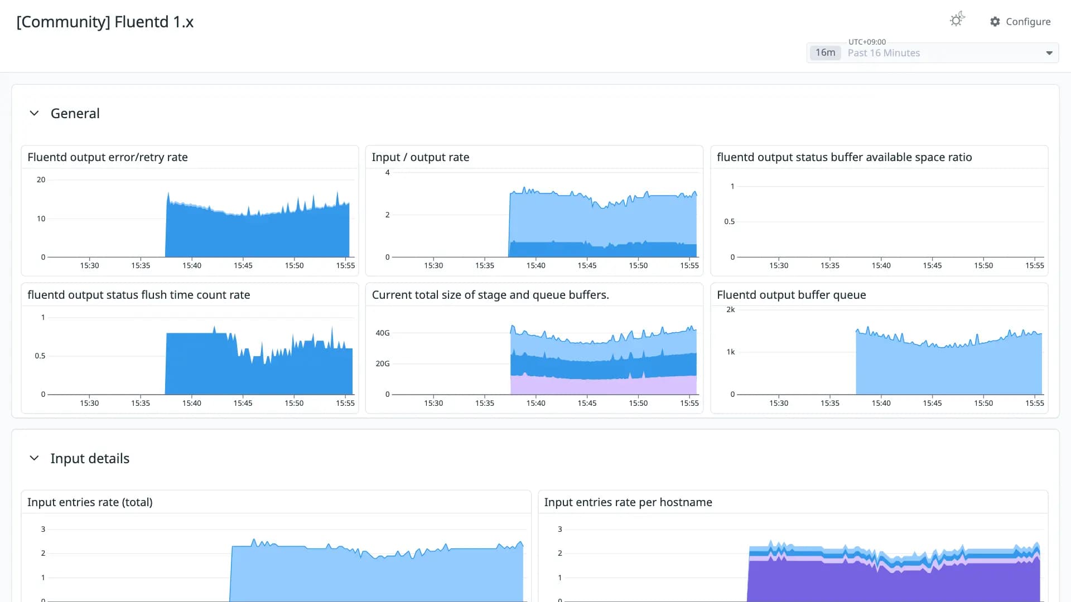Click the Input entries rate (total) title
This screenshot has height=602, width=1071.
[90, 502]
